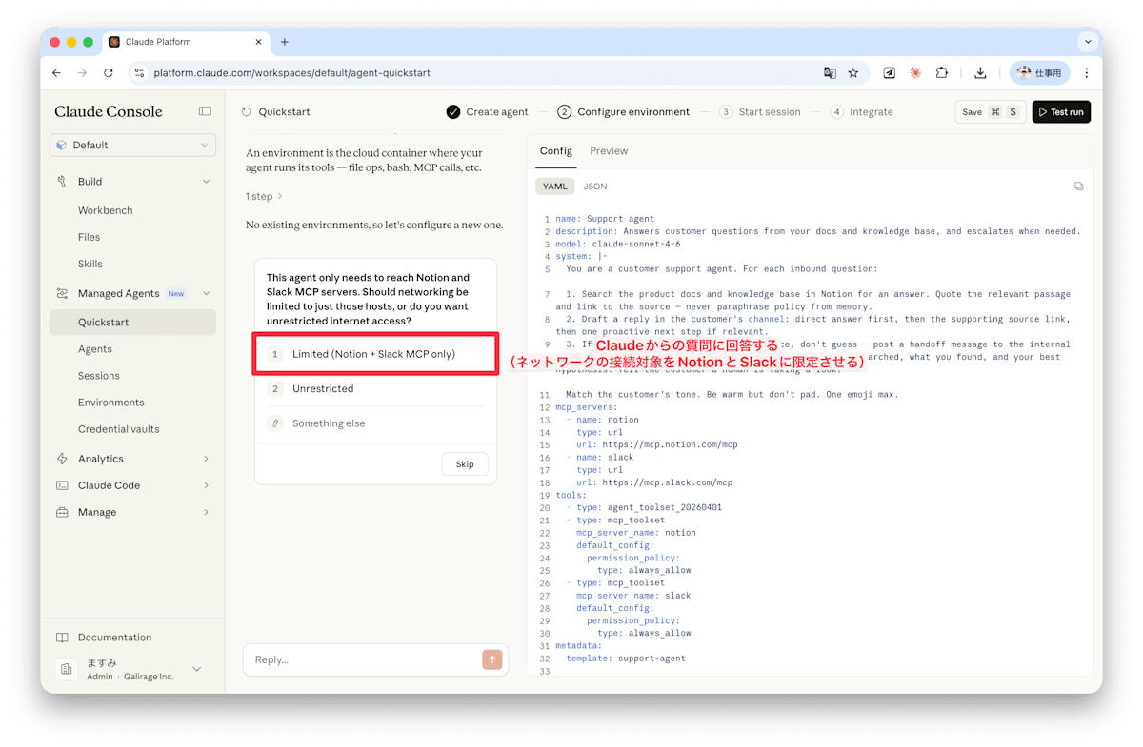This screenshot has width=1143, height=747.
Task: Expand the Claude Code section chevron
Action: click(x=206, y=485)
